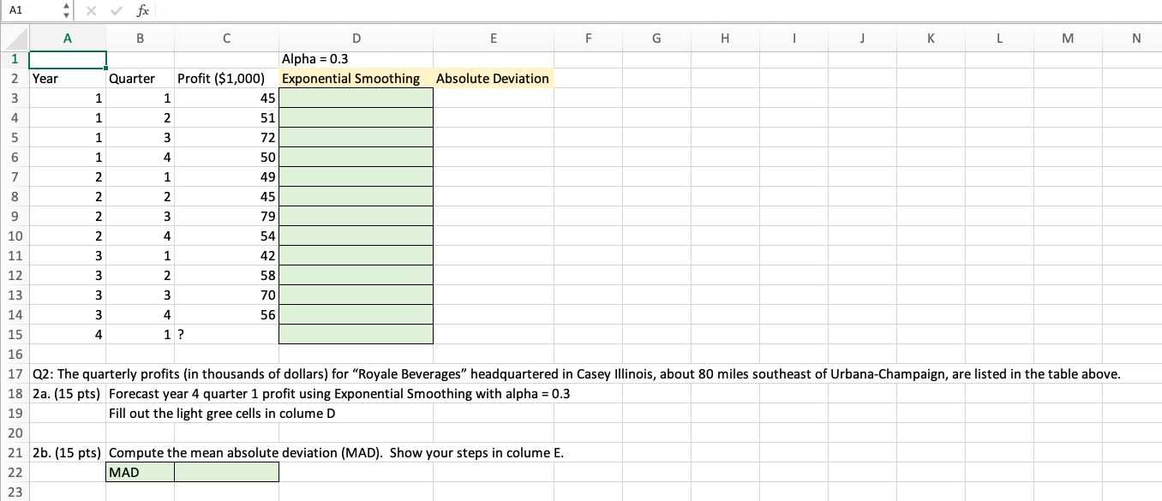This screenshot has height=501, width=1162.
Task: Click the '2b. (15 pts)' label cell
Action: 68,452
